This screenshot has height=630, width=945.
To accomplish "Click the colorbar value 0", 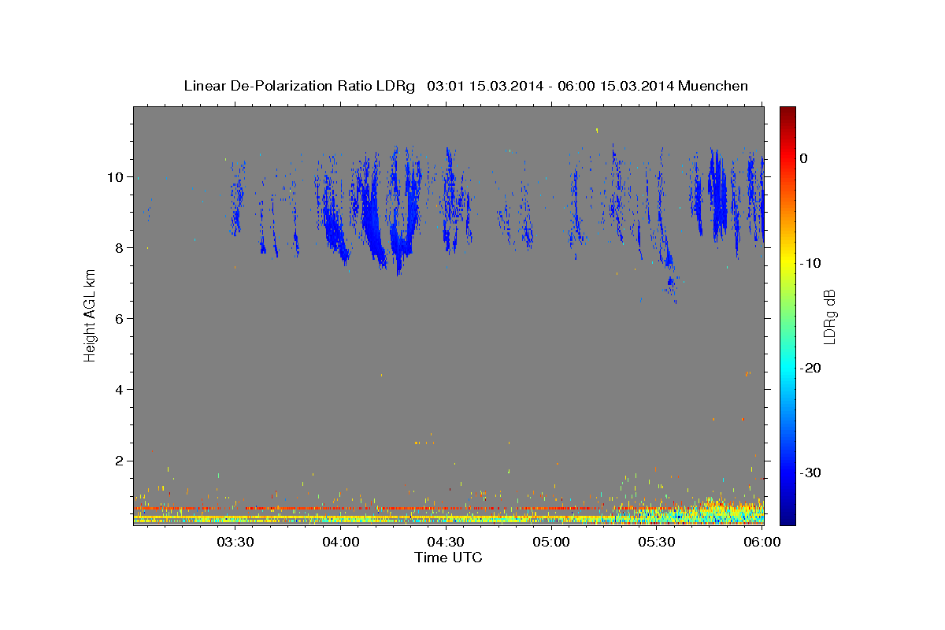I will [x=803, y=158].
